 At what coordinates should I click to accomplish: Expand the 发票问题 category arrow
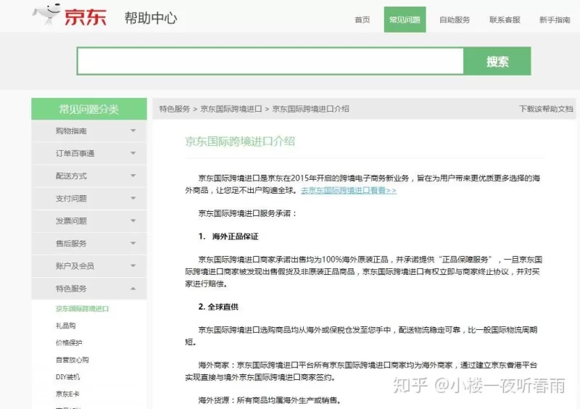point(133,221)
